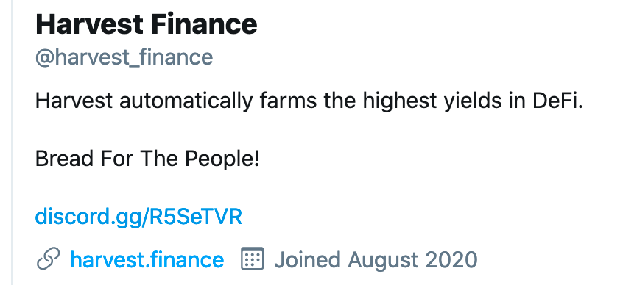Click the Harvest Finance profile name heading

(x=147, y=24)
